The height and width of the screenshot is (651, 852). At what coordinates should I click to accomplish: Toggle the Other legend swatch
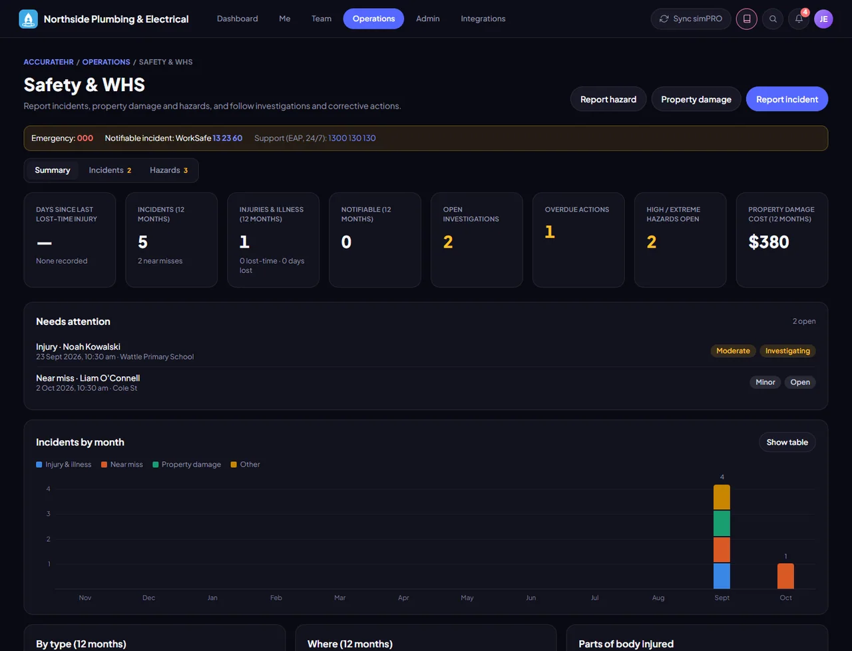point(234,465)
